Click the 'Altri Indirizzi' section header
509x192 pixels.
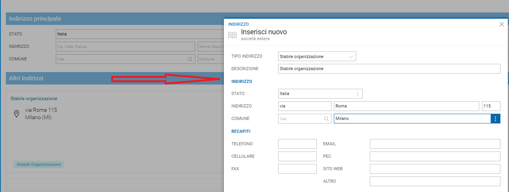pyautogui.click(x=115, y=79)
